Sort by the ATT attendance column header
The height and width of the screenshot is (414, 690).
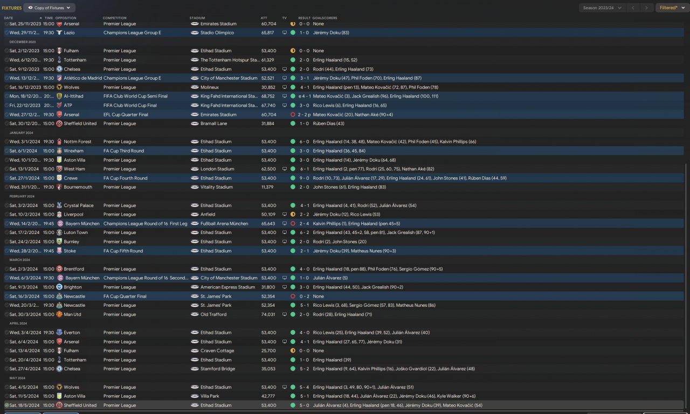(x=264, y=18)
